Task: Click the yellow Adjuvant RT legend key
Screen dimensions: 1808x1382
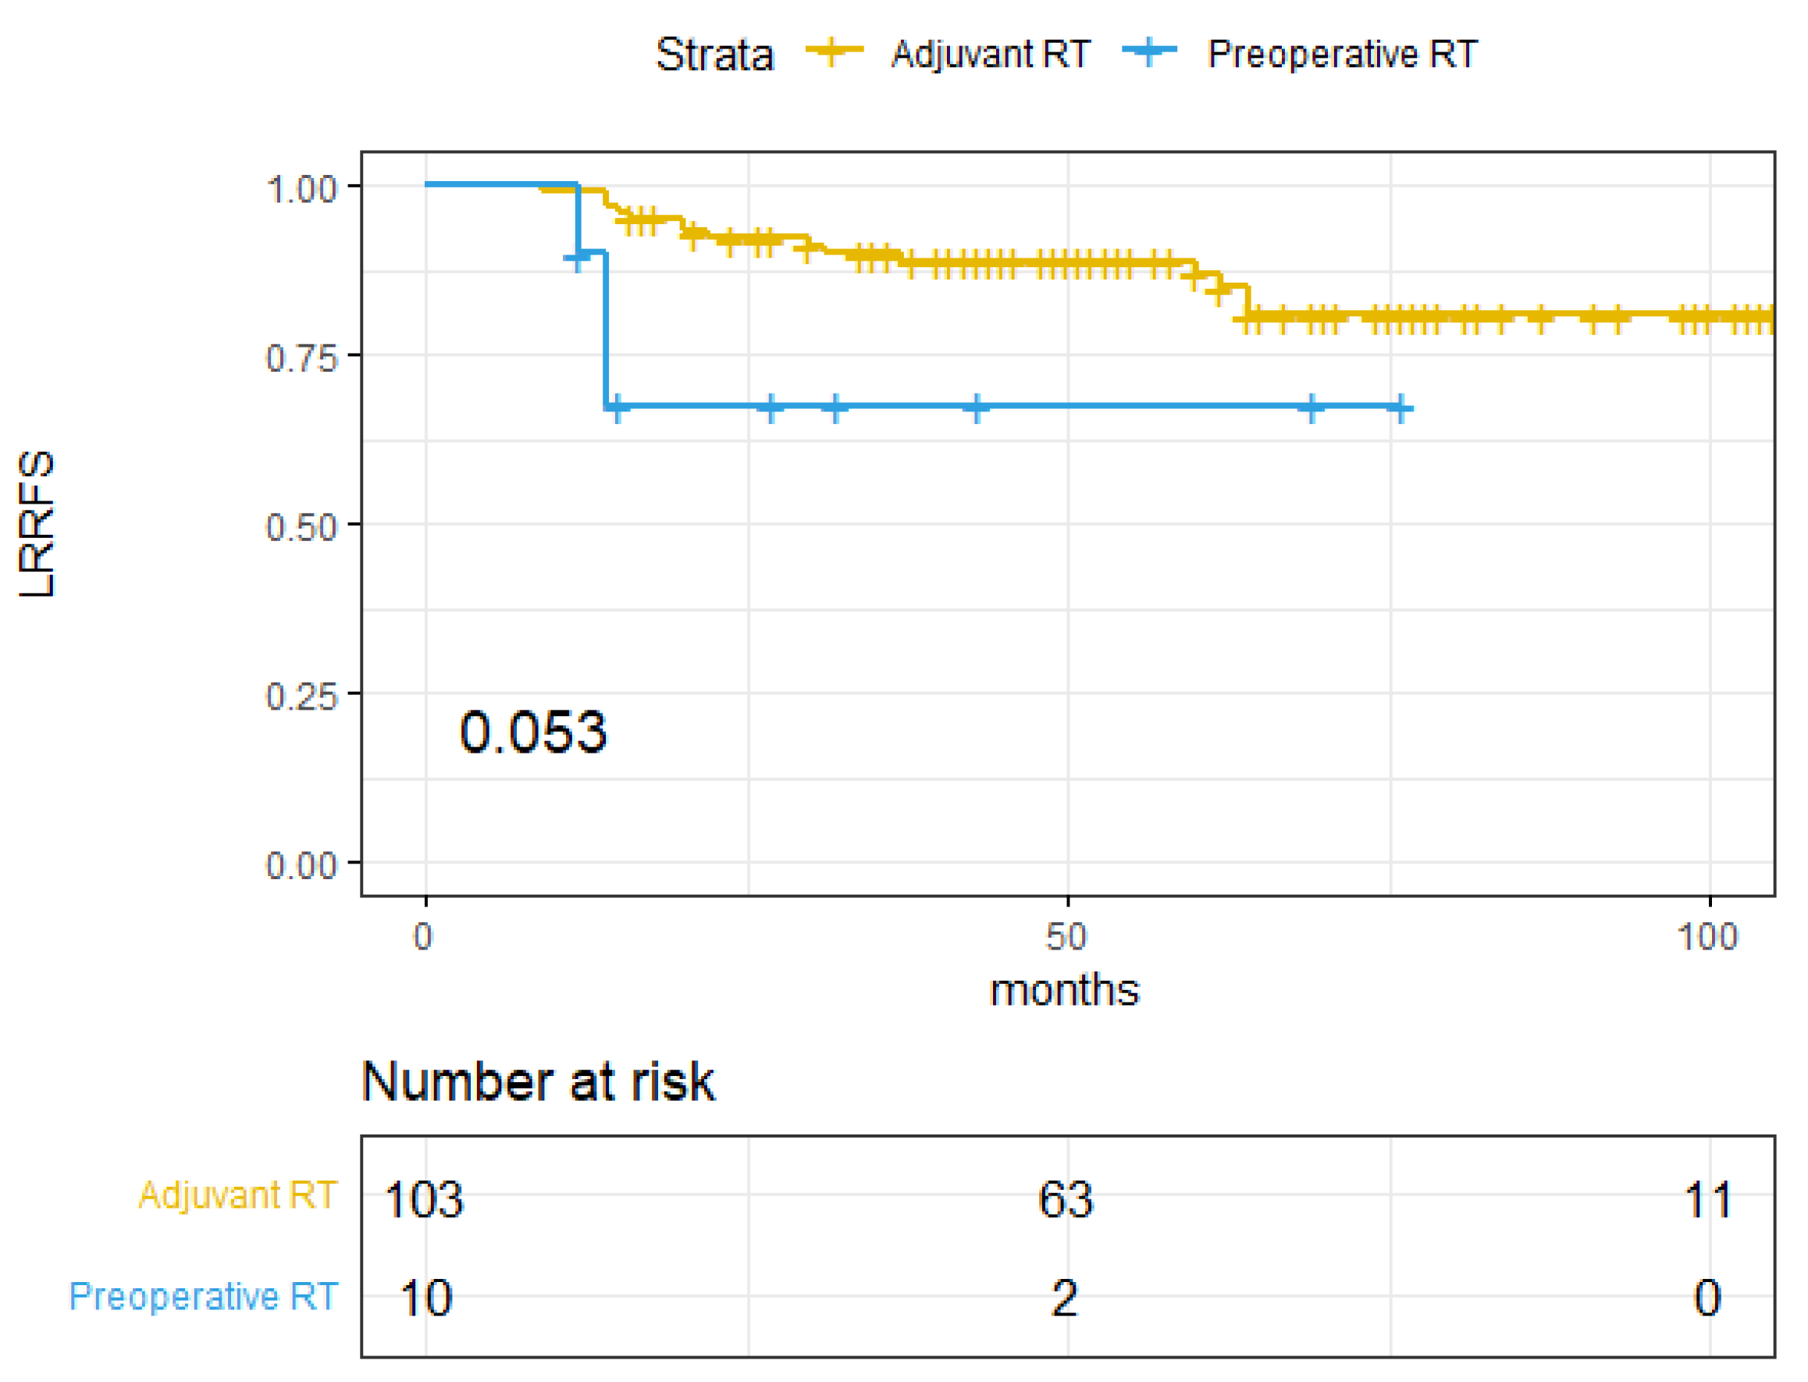Action: point(833,52)
